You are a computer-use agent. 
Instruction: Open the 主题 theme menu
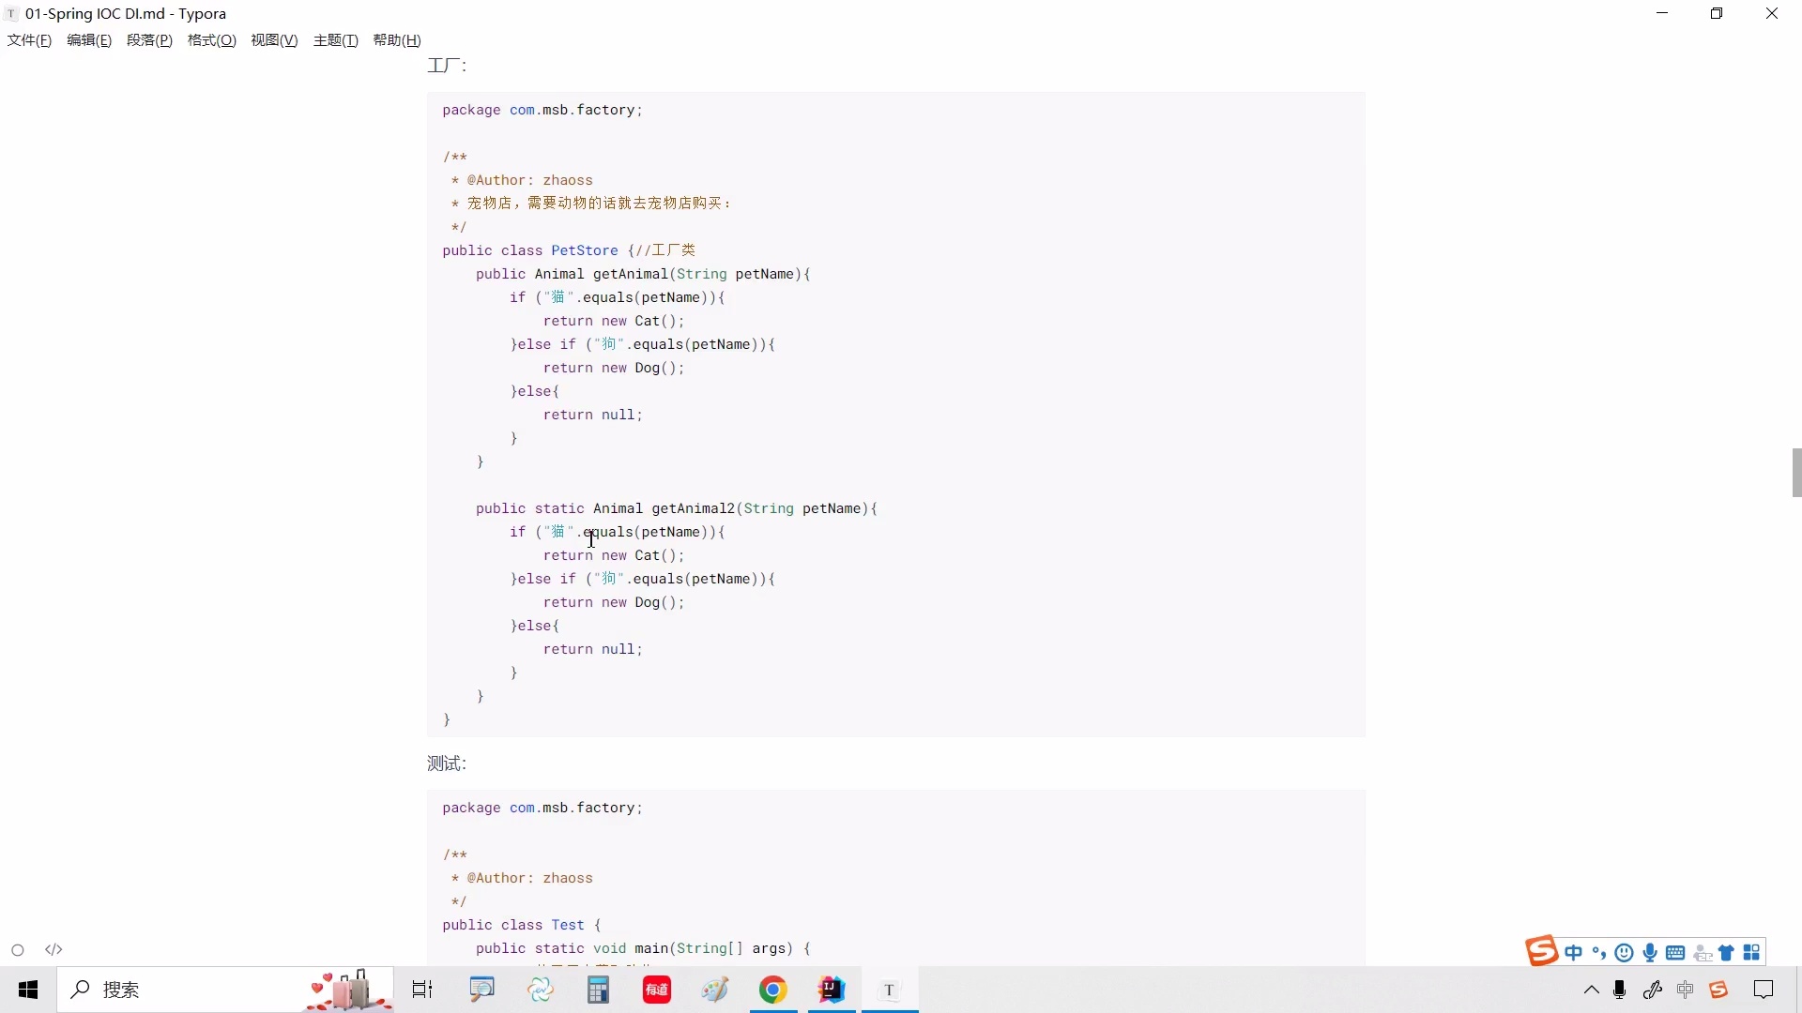point(335,39)
